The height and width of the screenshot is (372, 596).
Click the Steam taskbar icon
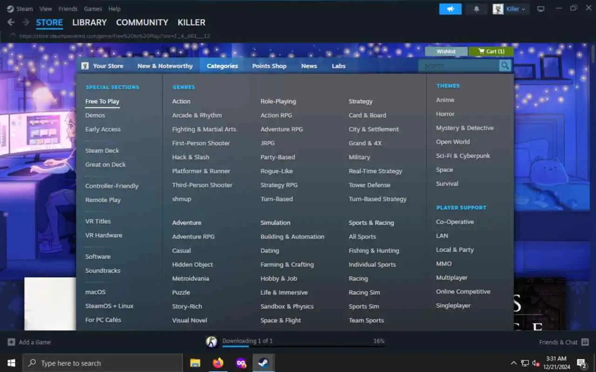click(264, 363)
